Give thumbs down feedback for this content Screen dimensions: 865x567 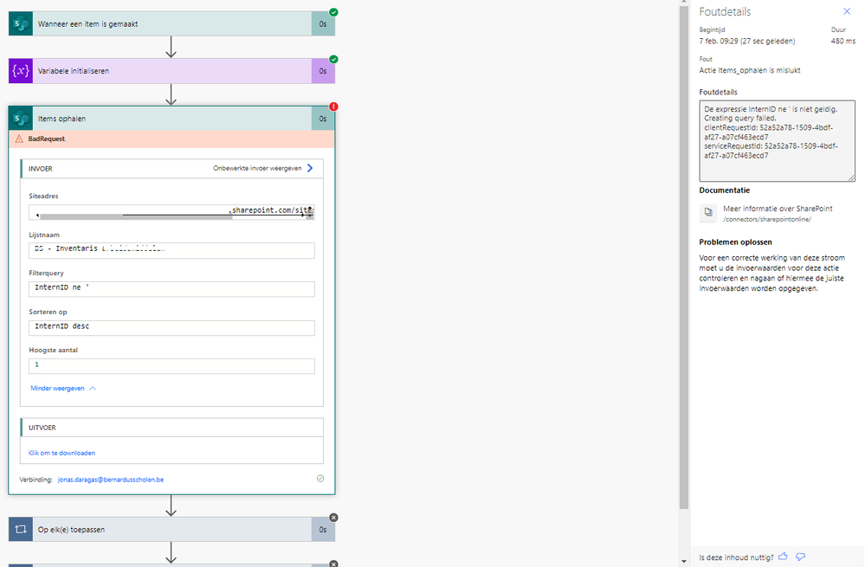click(800, 557)
